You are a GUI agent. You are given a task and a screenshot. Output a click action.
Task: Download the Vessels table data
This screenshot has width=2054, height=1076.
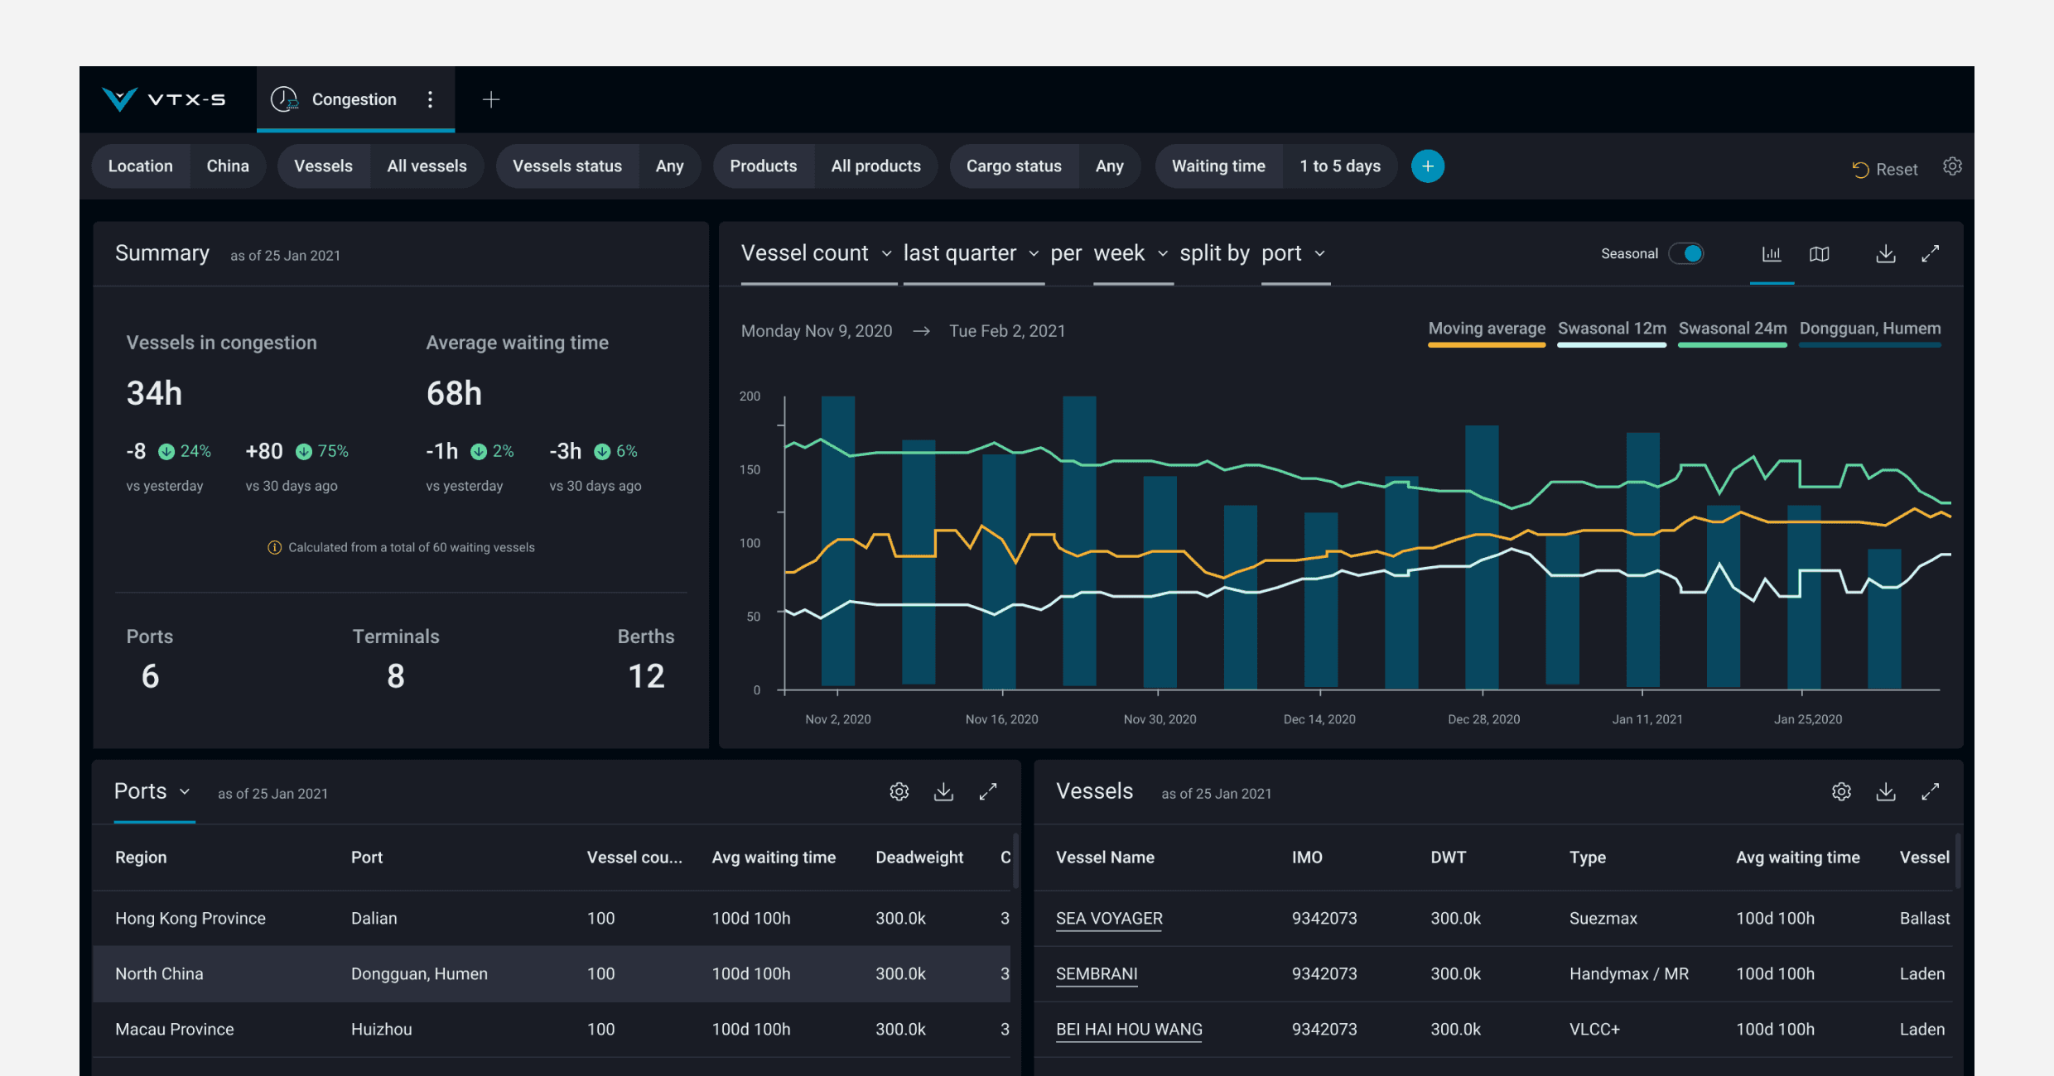coord(1885,792)
